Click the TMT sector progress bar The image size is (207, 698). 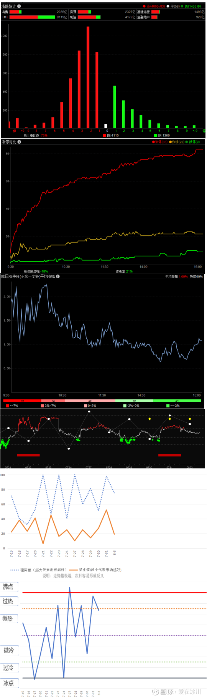coord(32,17)
